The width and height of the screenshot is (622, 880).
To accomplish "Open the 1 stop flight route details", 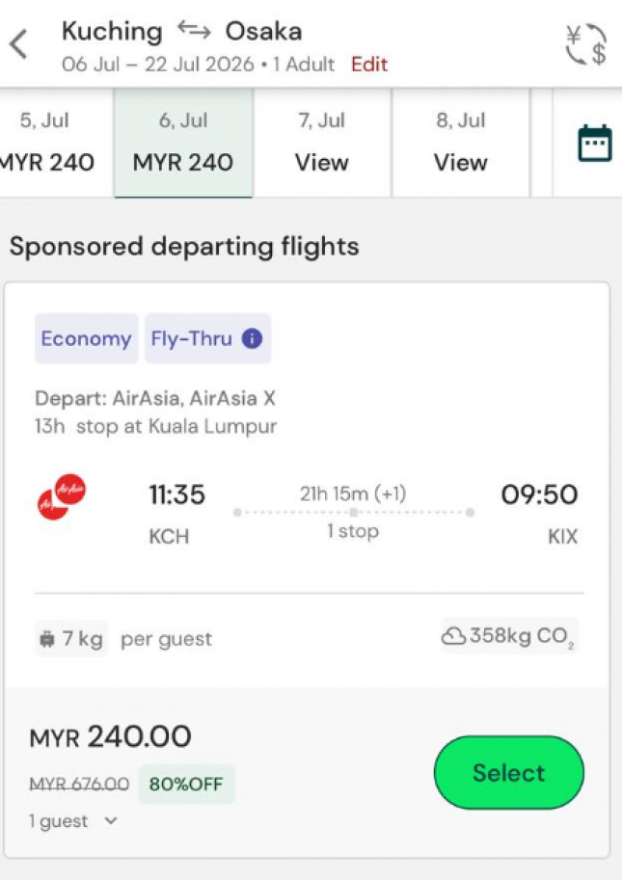I will coord(353,513).
